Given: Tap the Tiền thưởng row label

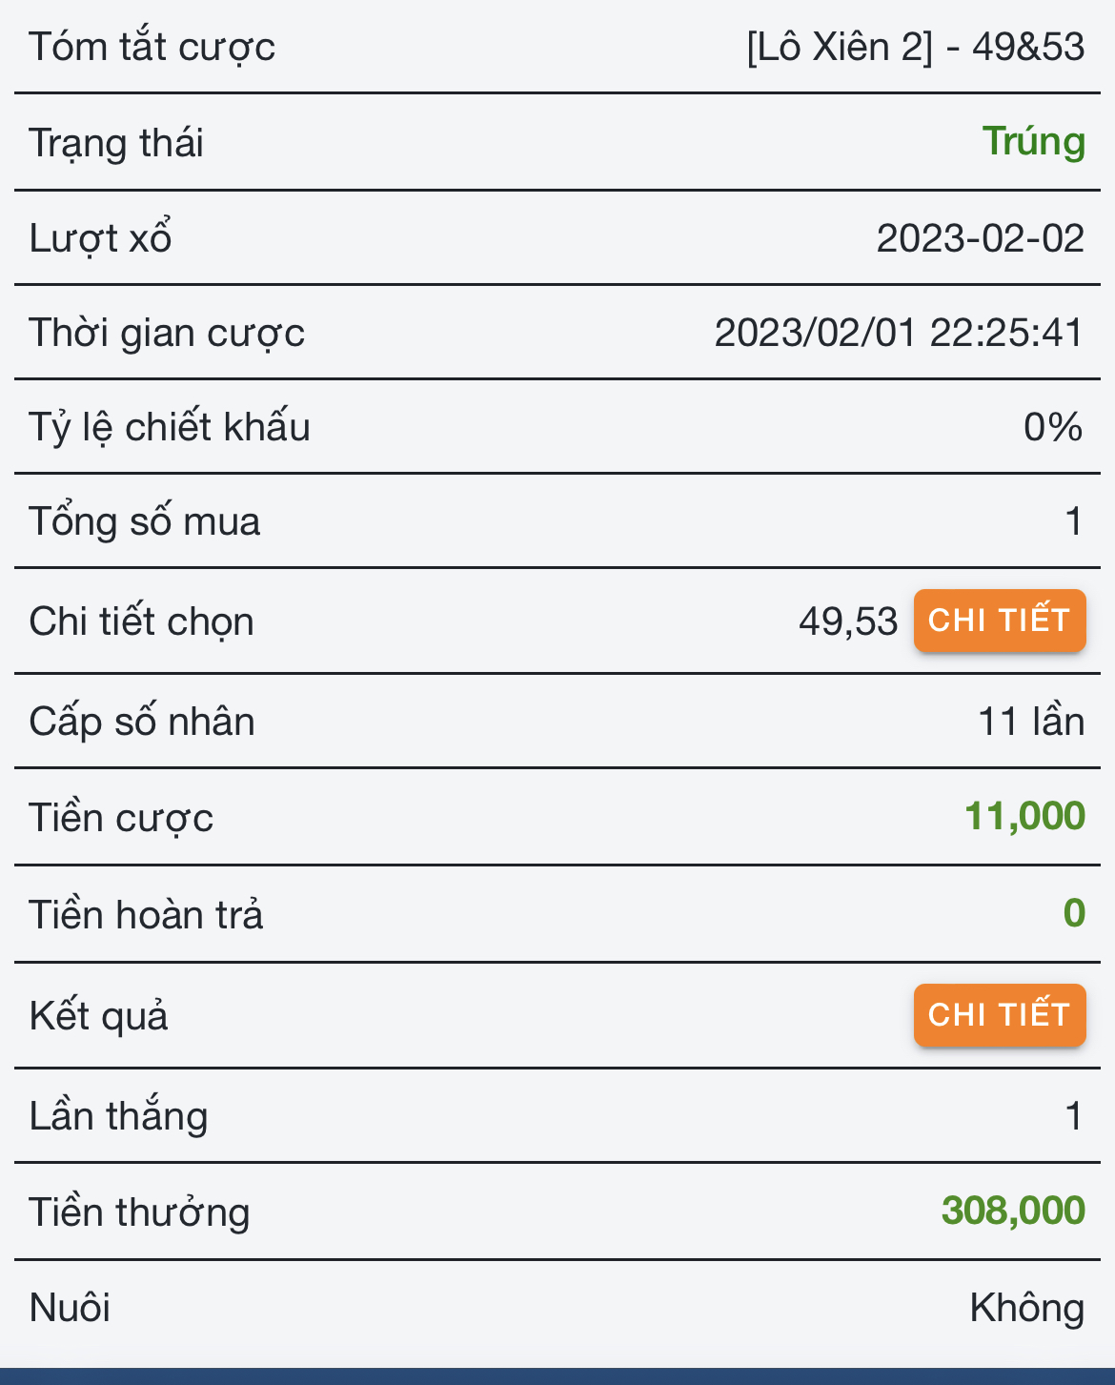Looking at the screenshot, I should 139,1212.
